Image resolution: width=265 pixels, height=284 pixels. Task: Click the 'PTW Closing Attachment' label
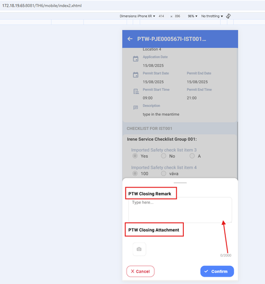(154, 230)
